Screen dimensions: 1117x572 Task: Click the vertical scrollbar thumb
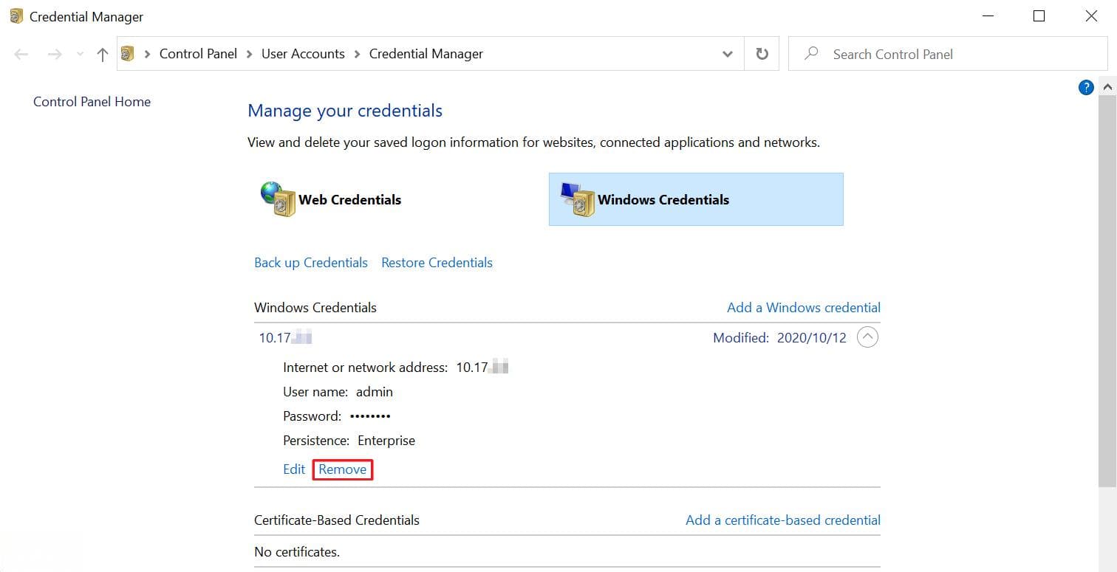1107,292
